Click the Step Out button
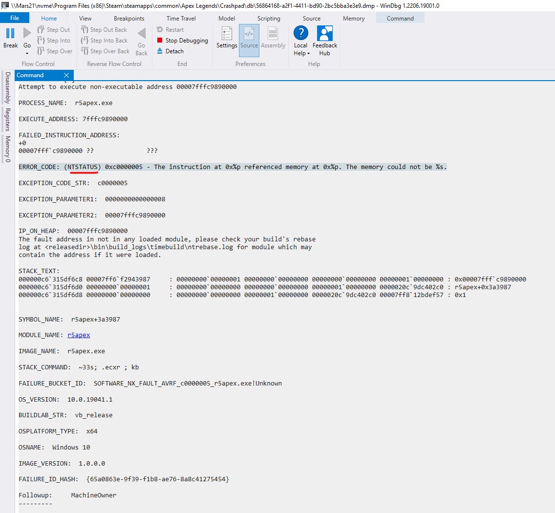The image size is (555, 513). 54,30
